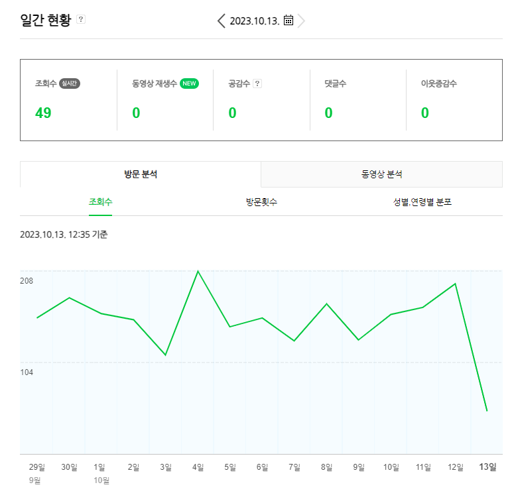514x499 pixels.
Task: Click chart data point for 12일
Action: coord(455,284)
